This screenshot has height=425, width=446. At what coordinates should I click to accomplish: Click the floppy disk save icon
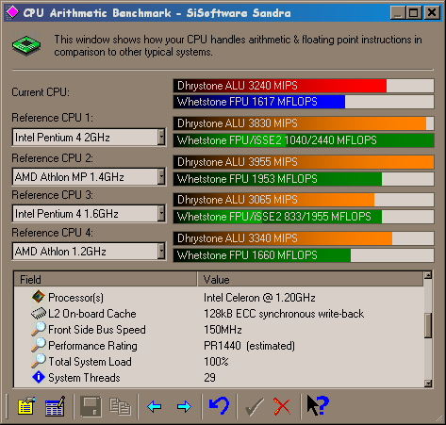(91, 407)
